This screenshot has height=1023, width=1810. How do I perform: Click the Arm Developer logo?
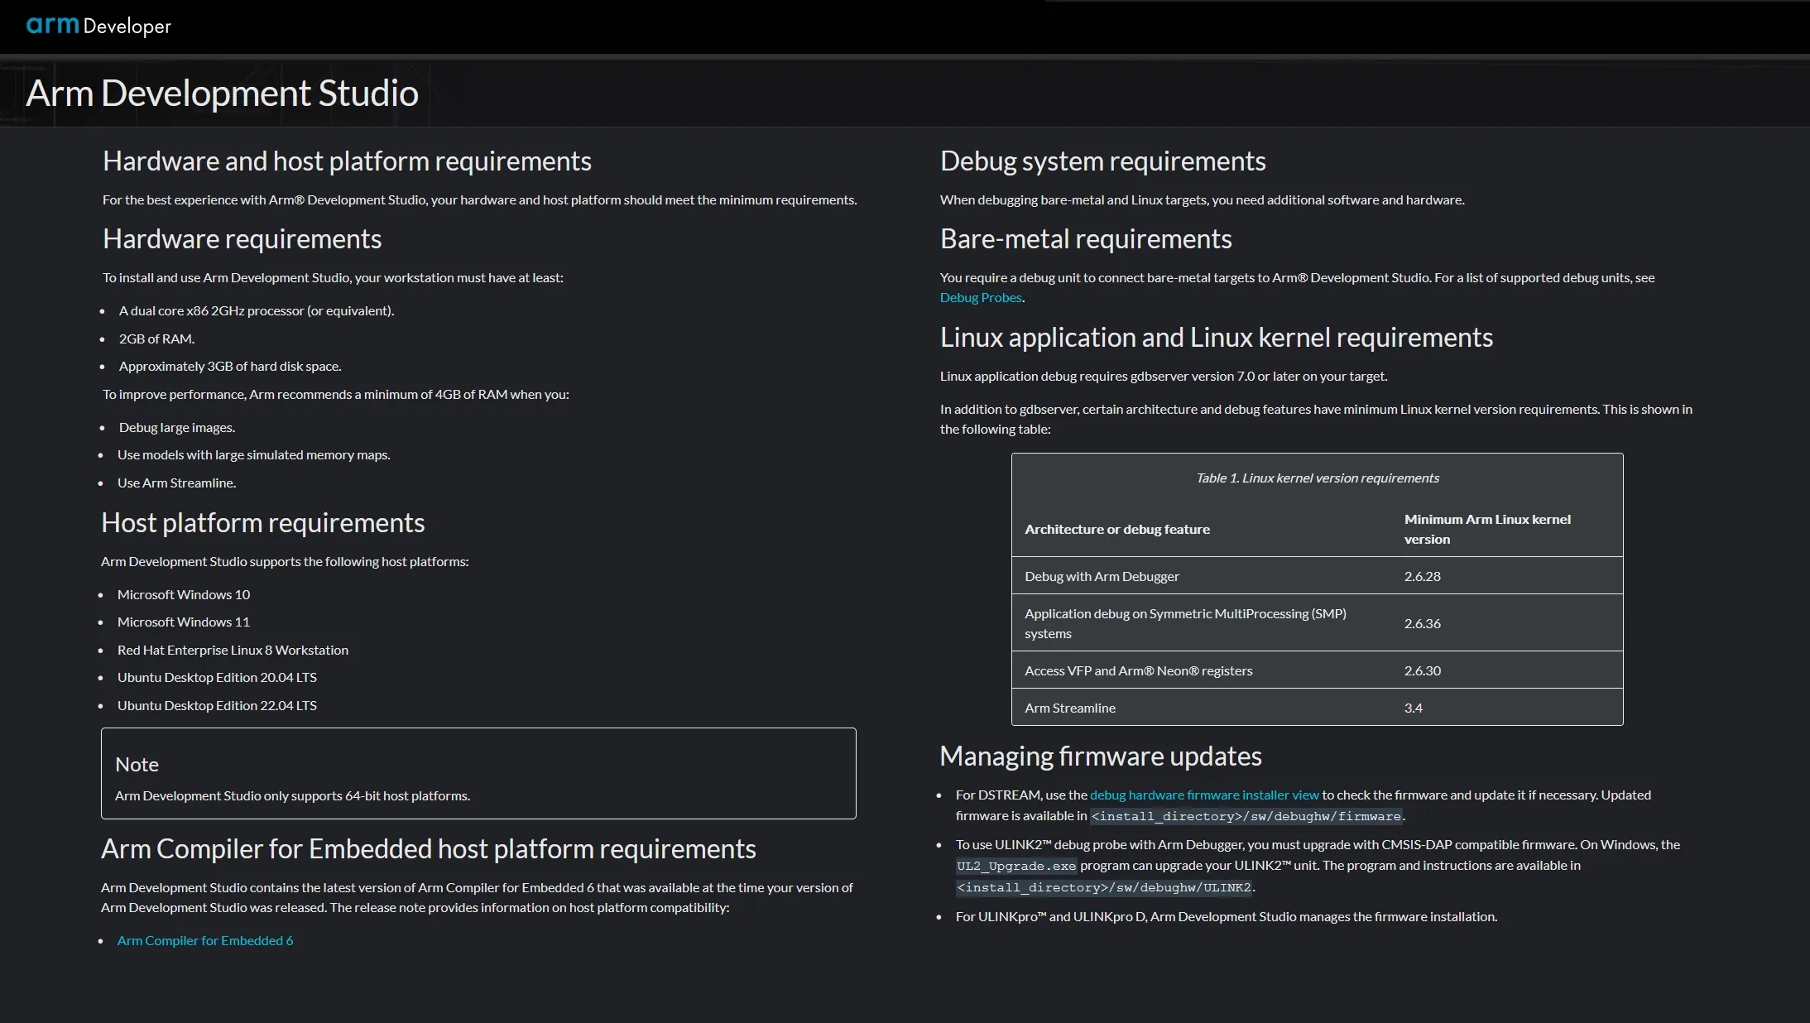click(x=98, y=26)
